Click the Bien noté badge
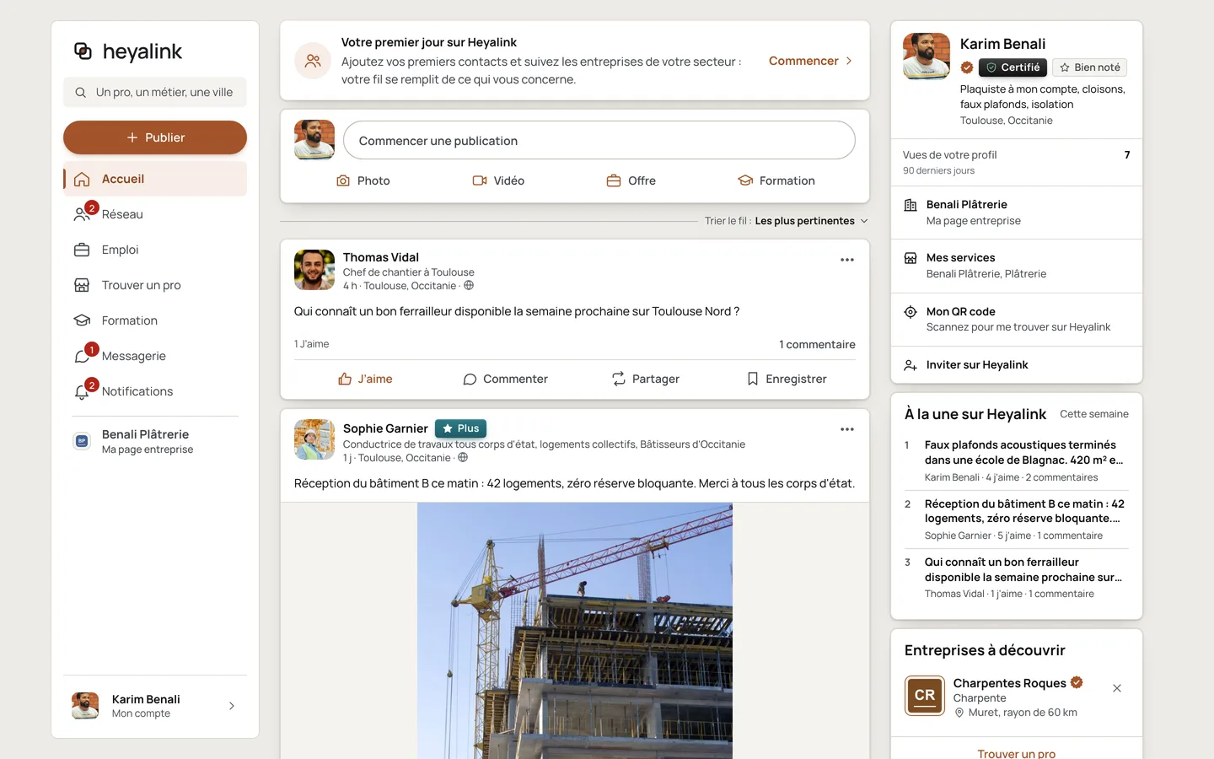Screen dimensions: 1214x759 [1090, 67]
